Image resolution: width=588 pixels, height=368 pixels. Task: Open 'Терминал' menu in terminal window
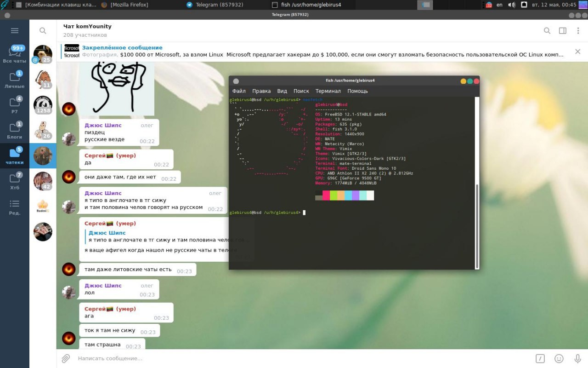(x=328, y=91)
